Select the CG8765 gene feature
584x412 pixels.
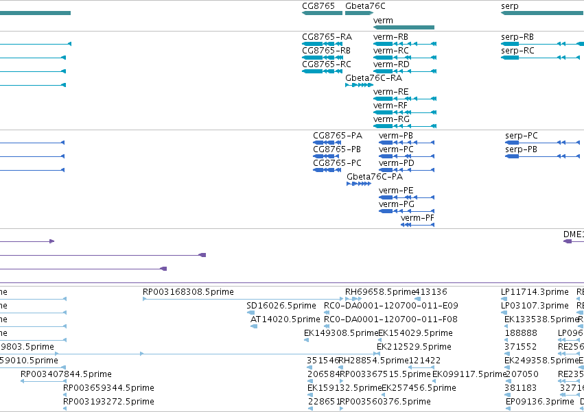point(322,13)
